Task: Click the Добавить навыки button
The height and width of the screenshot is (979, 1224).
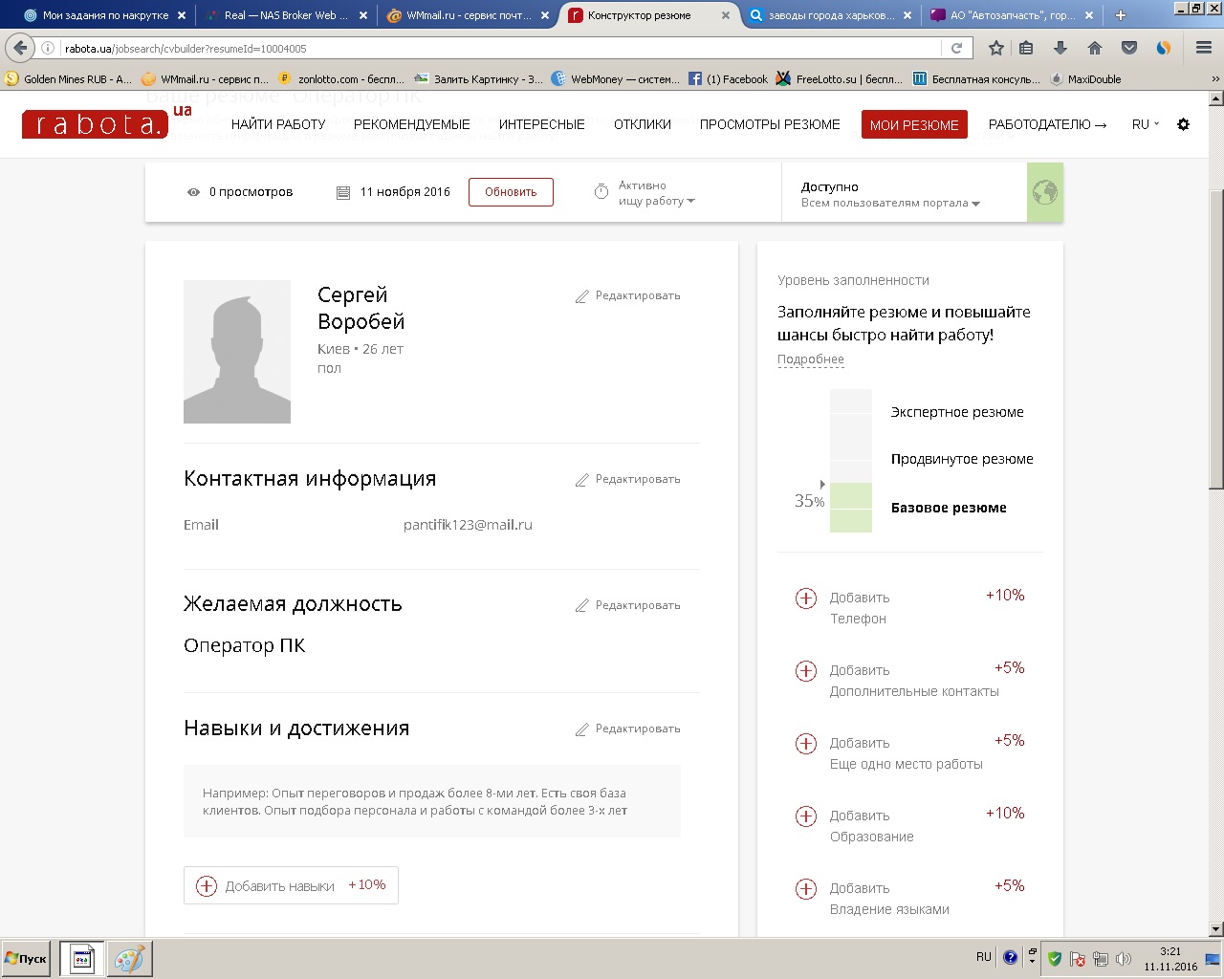Action: click(291, 885)
